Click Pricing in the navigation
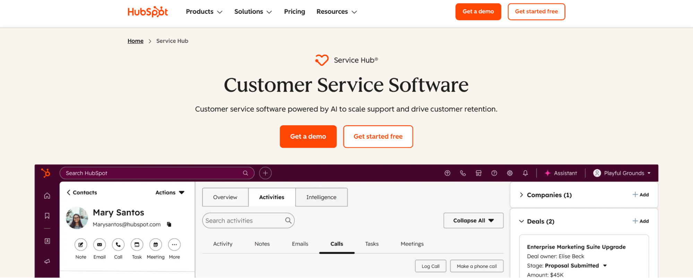 pos(295,12)
